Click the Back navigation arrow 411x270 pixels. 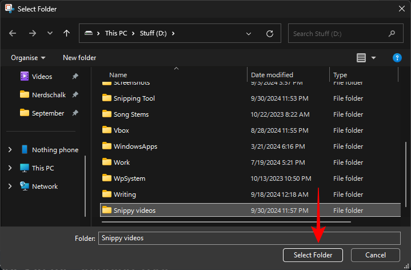(13, 34)
